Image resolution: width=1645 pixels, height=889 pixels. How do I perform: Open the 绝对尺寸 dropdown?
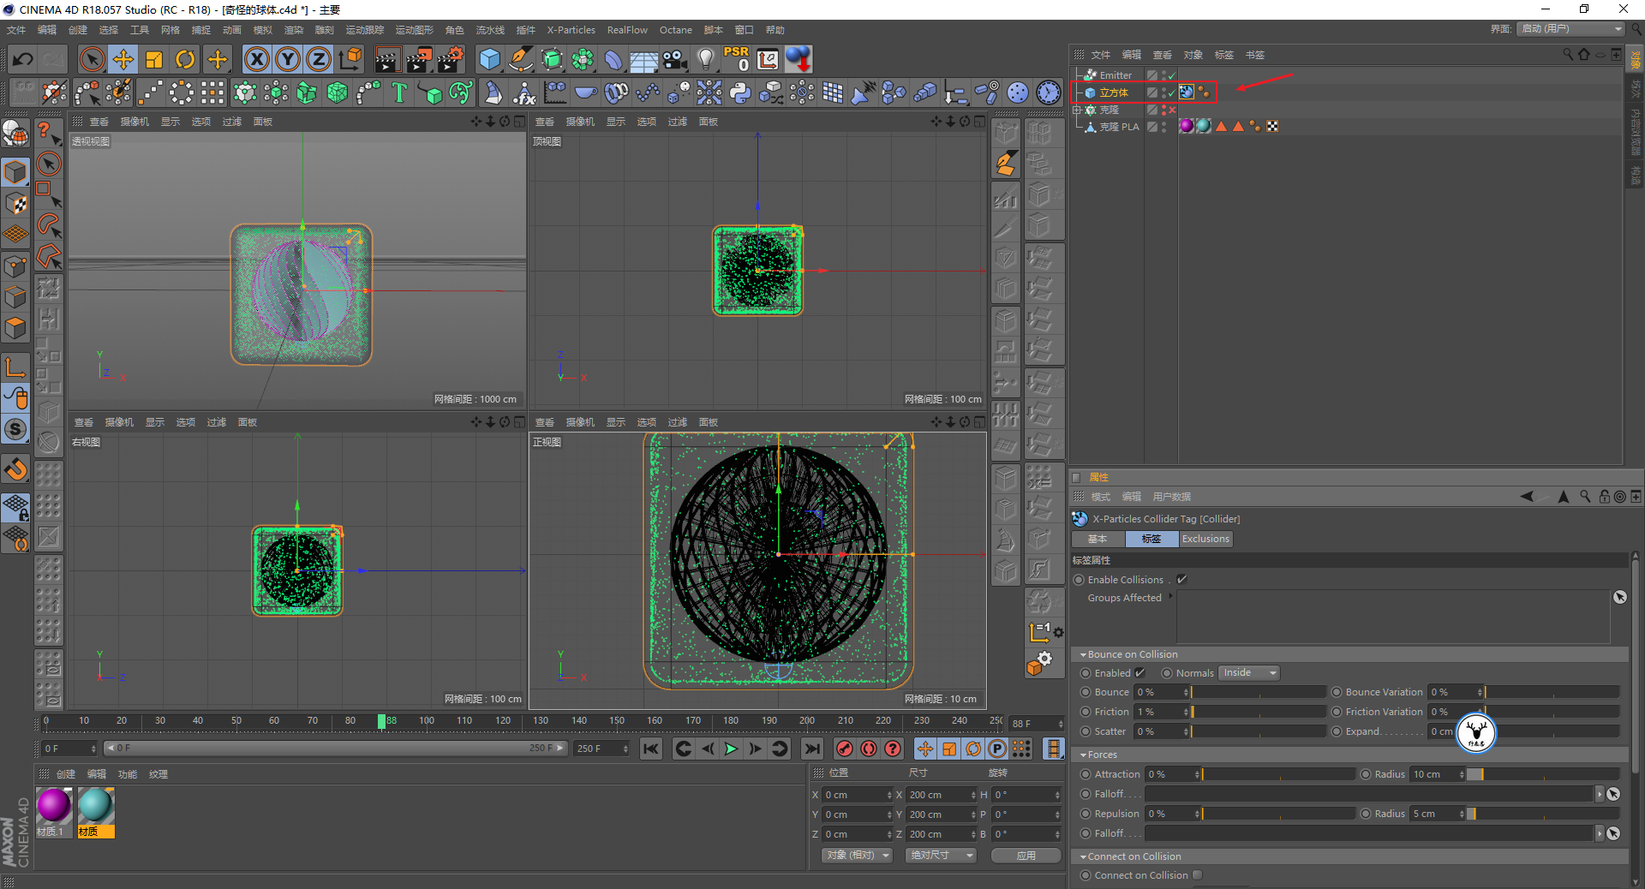point(942,856)
